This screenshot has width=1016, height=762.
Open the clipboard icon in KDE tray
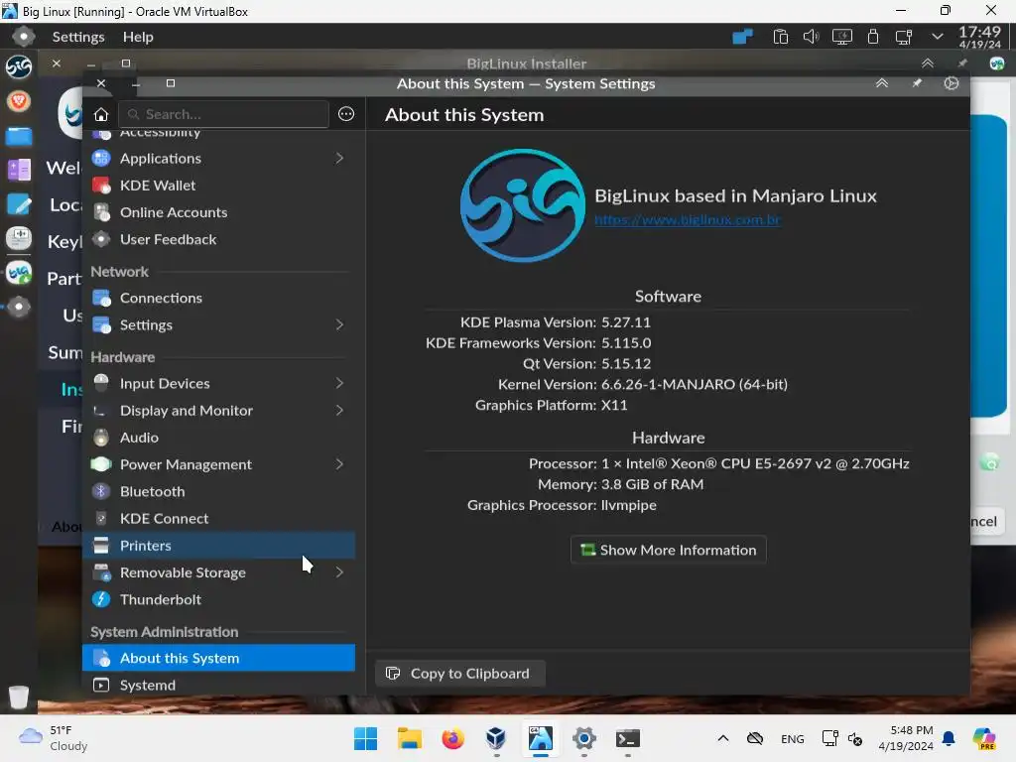tap(780, 37)
